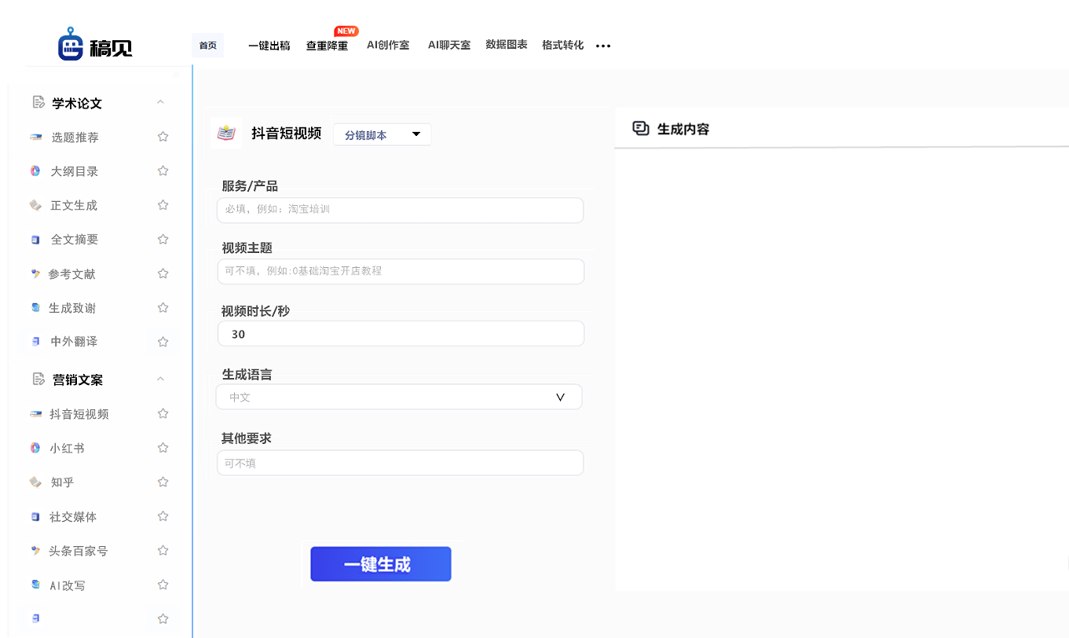Select the 选题推荐 sidebar icon
This screenshot has width=1069, height=638.
[35, 136]
